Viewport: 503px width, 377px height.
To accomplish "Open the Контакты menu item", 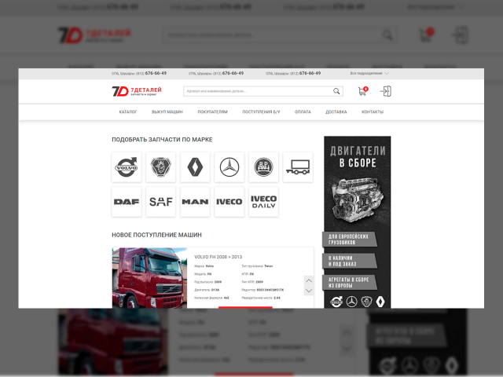I will [373, 112].
